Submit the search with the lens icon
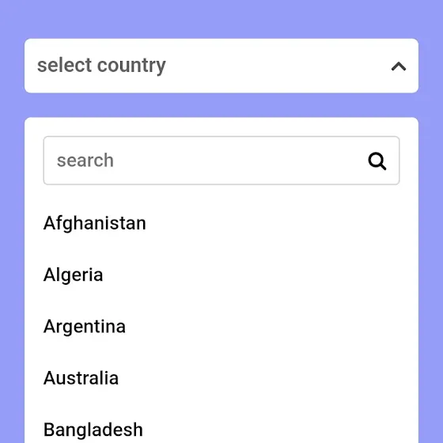The height and width of the screenshot is (443, 443). (x=377, y=161)
